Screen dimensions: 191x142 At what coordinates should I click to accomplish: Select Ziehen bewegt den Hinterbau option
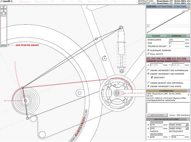148,83
